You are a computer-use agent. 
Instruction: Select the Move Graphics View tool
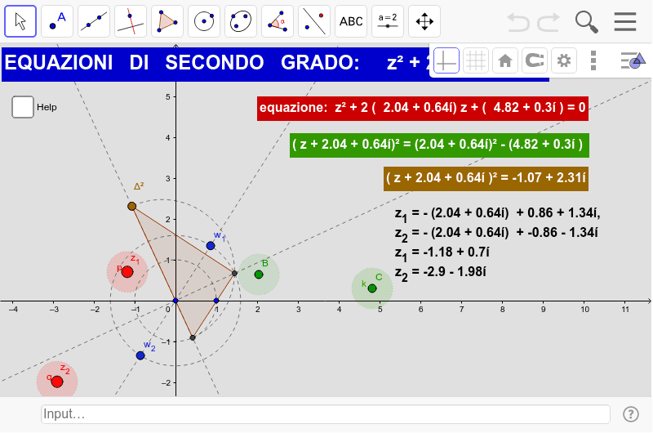coord(424,21)
